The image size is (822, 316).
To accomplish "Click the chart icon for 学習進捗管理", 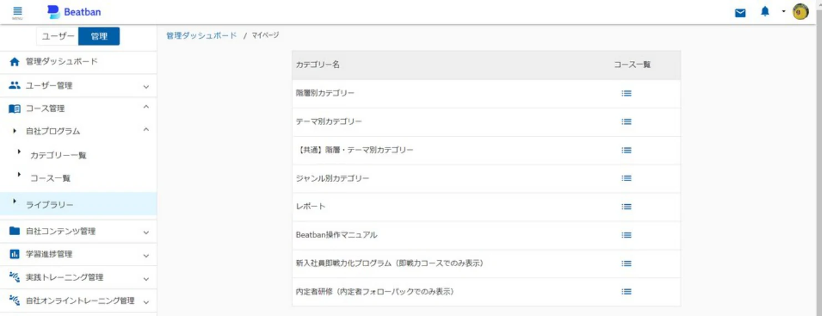I will coord(14,254).
